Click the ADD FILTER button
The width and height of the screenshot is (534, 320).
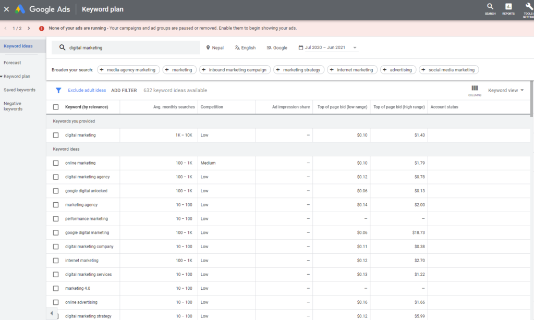coord(124,90)
